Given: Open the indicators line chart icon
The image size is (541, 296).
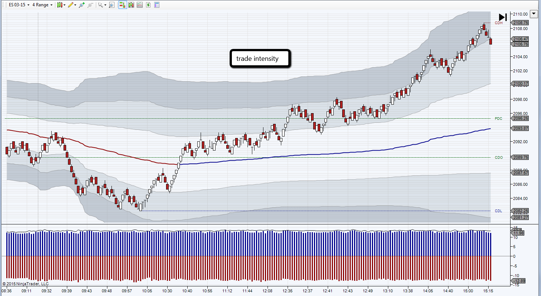Looking at the screenshot, I should pos(139,5).
